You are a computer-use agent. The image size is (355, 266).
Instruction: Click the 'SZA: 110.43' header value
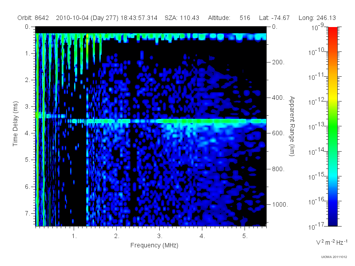pos(182,18)
